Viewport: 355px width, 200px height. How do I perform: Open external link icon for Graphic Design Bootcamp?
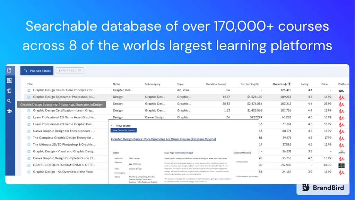click(x=29, y=97)
